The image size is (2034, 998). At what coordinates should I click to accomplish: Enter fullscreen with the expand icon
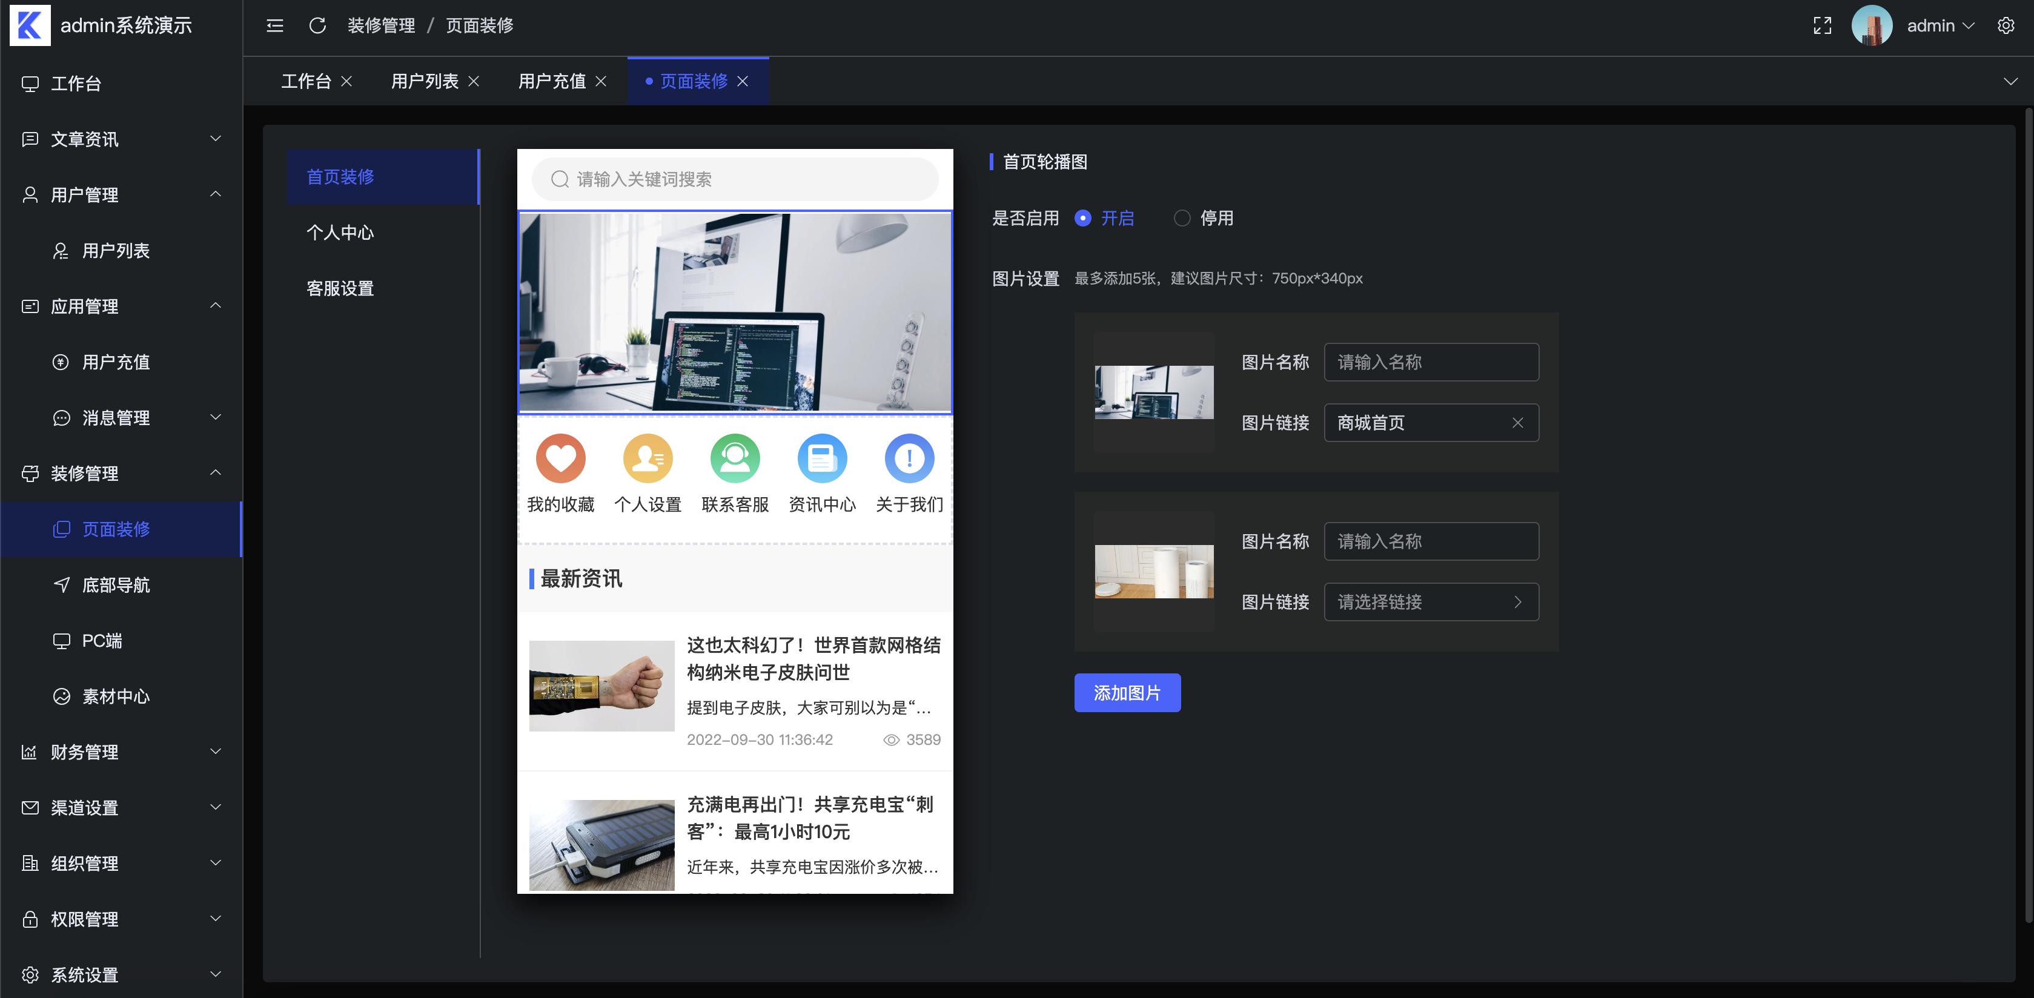click(x=1823, y=25)
